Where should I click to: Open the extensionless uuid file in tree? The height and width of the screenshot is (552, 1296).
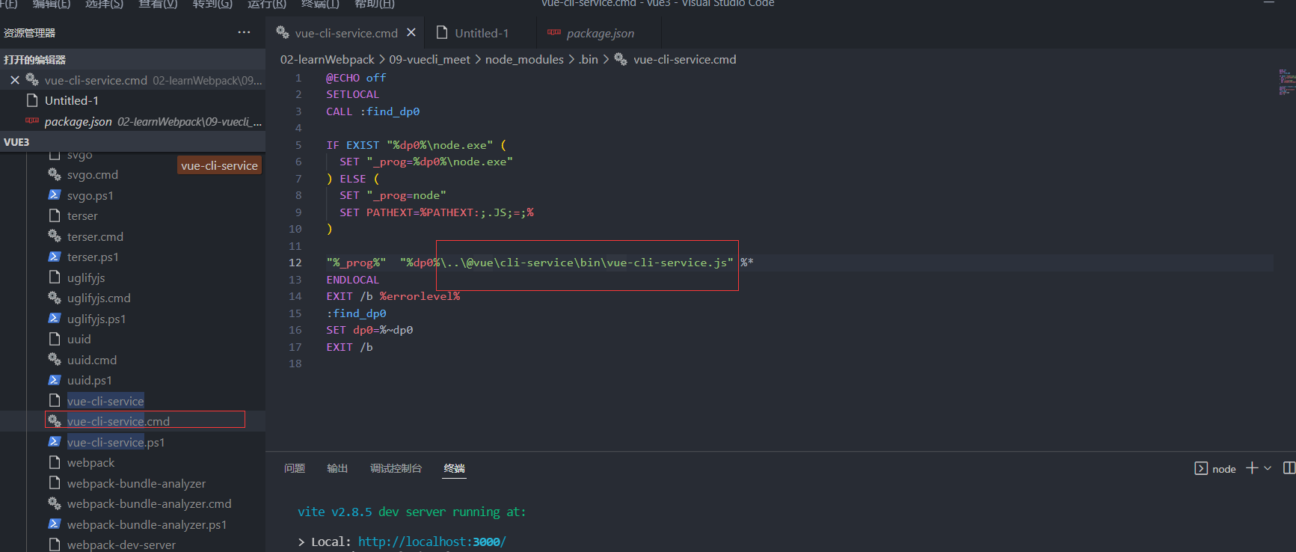click(x=79, y=340)
